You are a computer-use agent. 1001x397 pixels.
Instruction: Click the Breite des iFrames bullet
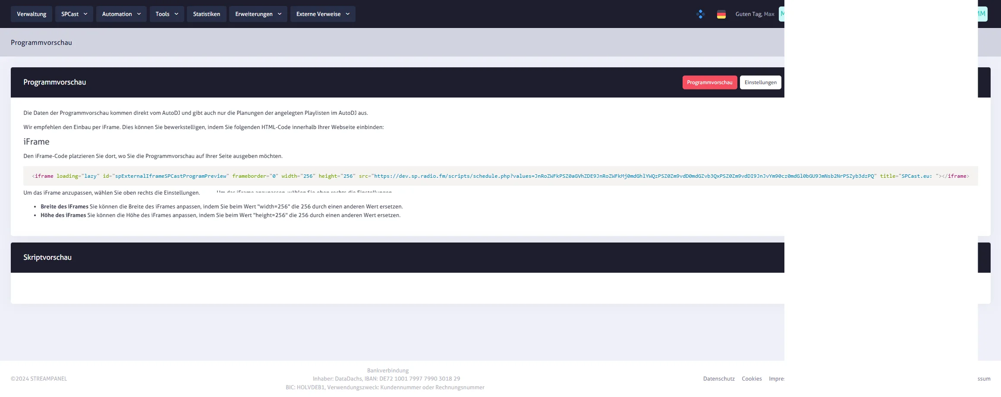pos(221,207)
